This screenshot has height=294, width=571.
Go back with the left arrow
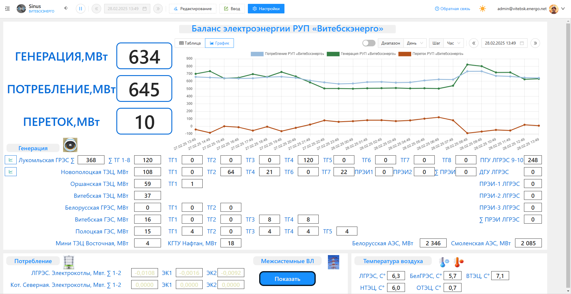66,8
